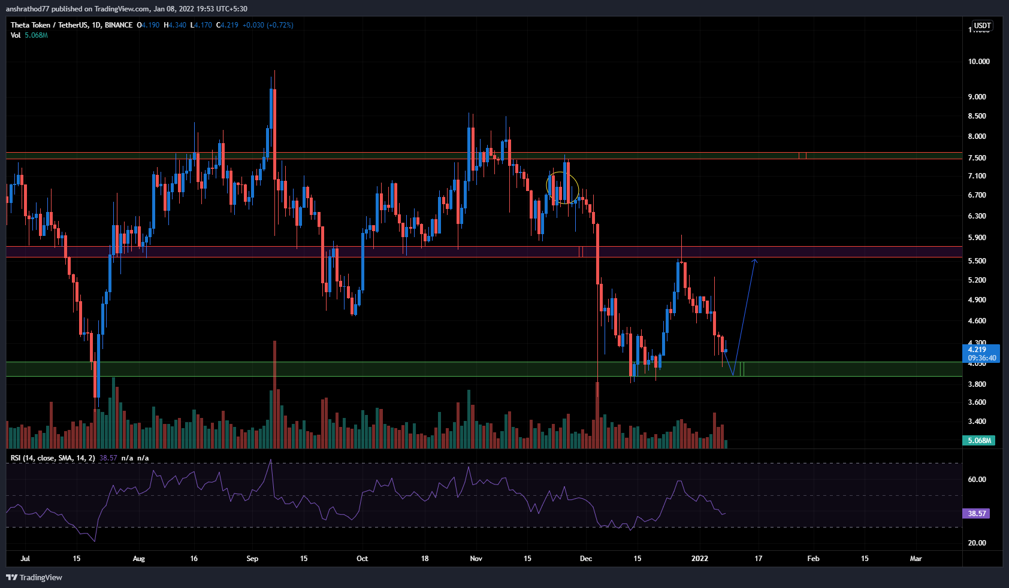The image size is (1009, 588).
Task: Click the 6.300 price axis label
Action: click(x=977, y=216)
